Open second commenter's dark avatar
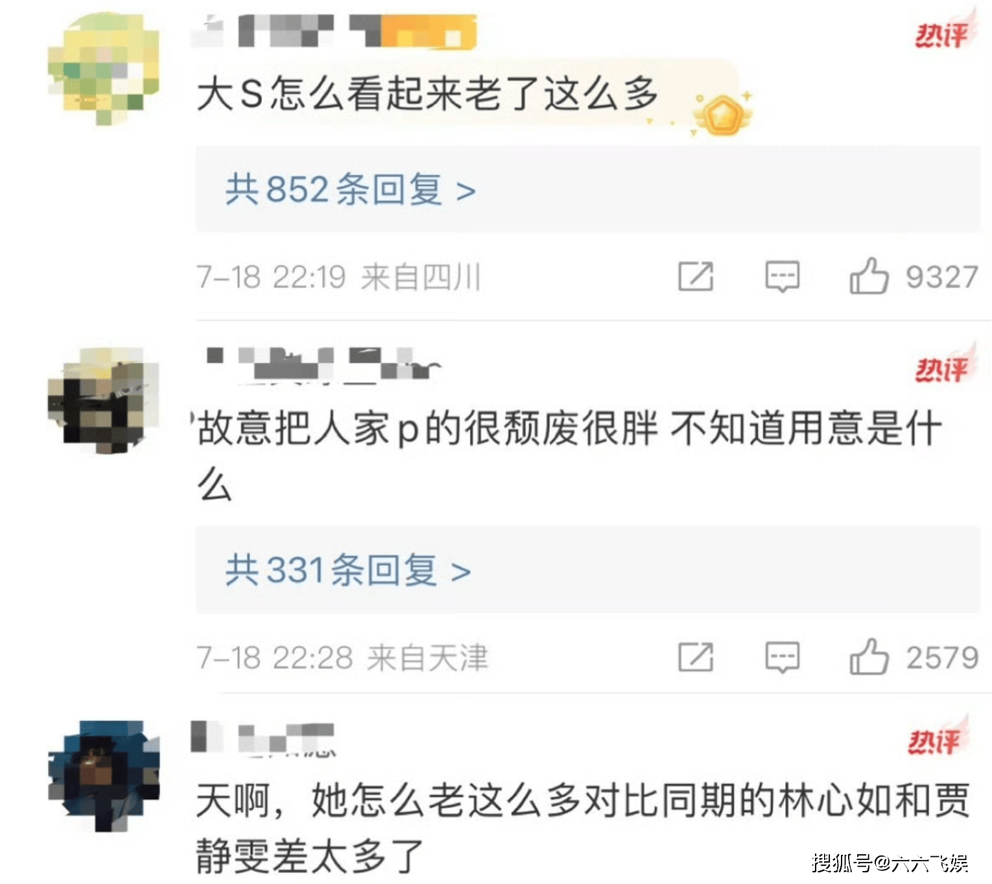The height and width of the screenshot is (884, 992). click(104, 401)
